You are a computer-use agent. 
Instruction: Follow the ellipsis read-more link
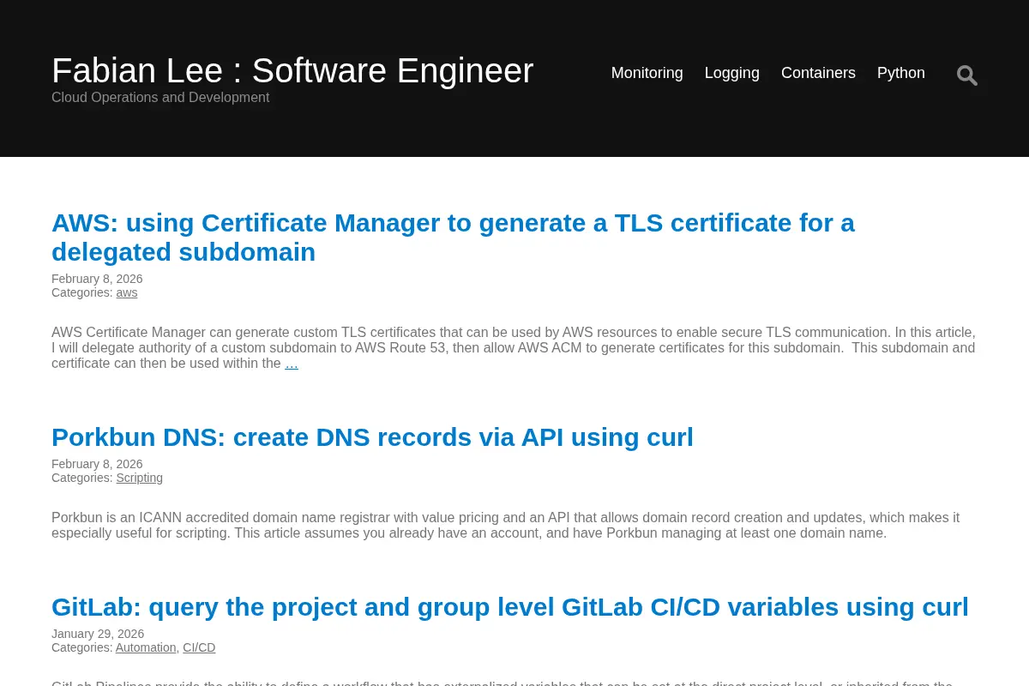[292, 364]
